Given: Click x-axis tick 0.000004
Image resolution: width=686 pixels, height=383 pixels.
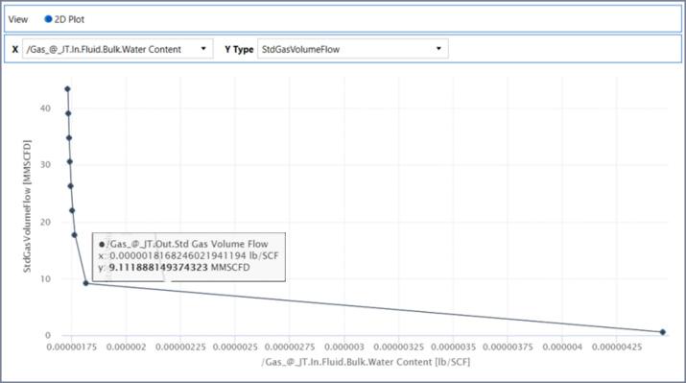Looking at the screenshot, I should (x=562, y=347).
